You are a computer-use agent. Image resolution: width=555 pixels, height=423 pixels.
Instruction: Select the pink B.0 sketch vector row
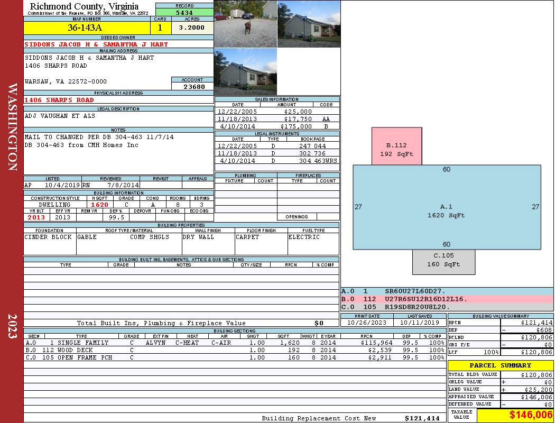pos(447,299)
